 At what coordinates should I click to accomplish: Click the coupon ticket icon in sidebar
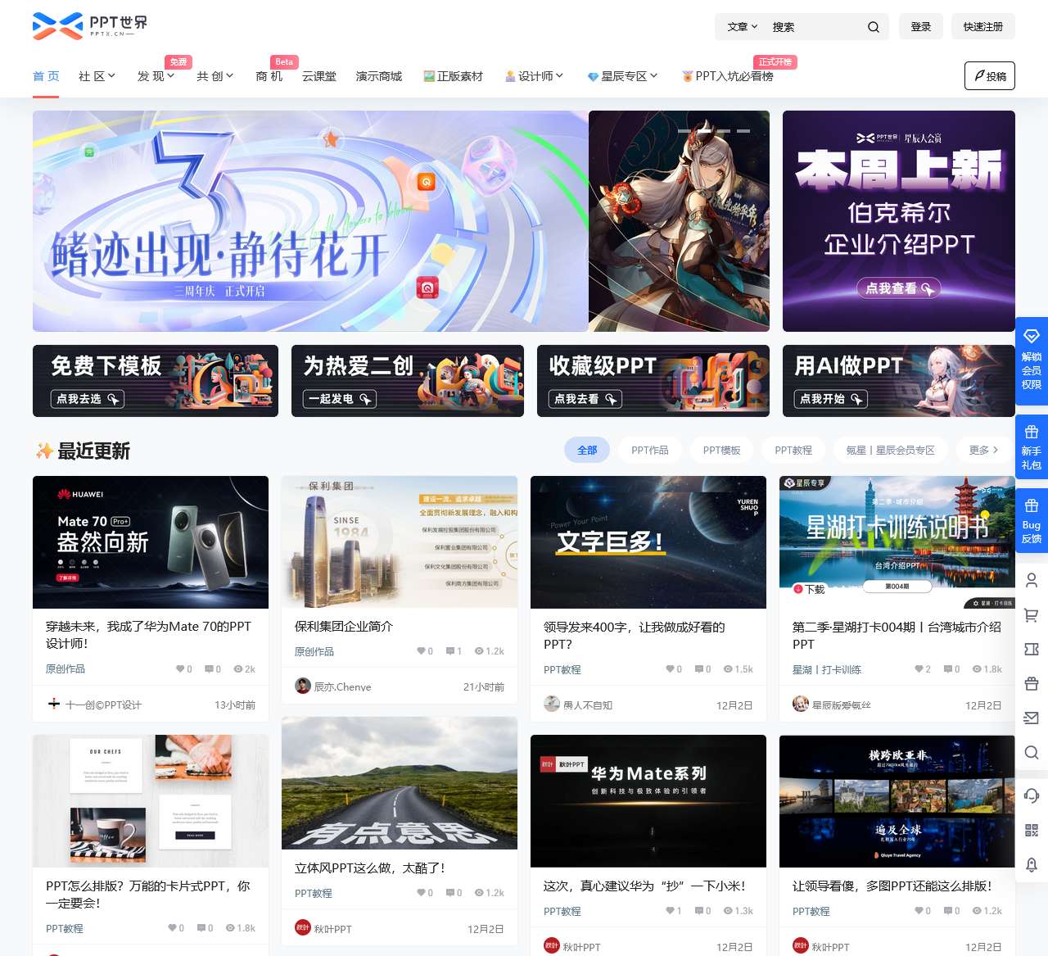click(x=1032, y=649)
